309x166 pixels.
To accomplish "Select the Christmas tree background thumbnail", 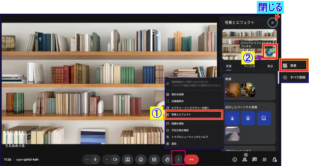I will click(232, 90).
